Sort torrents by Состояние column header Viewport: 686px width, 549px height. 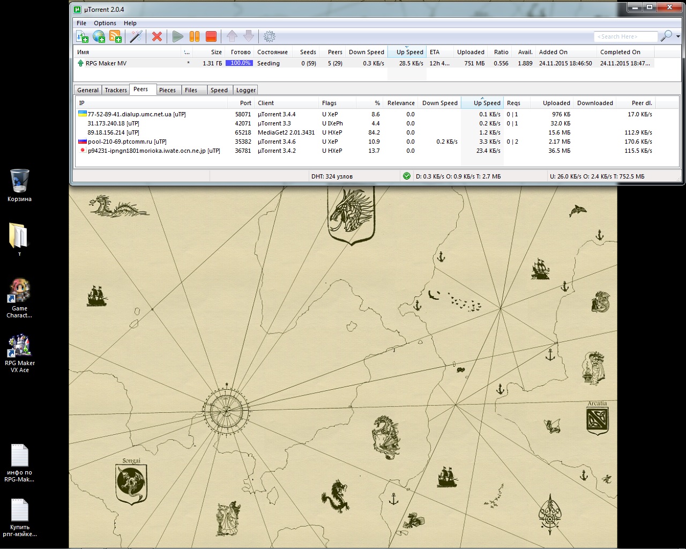click(273, 52)
